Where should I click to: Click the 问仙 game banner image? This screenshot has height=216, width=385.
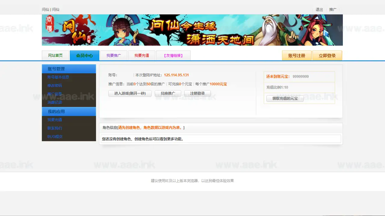[x=192, y=30]
